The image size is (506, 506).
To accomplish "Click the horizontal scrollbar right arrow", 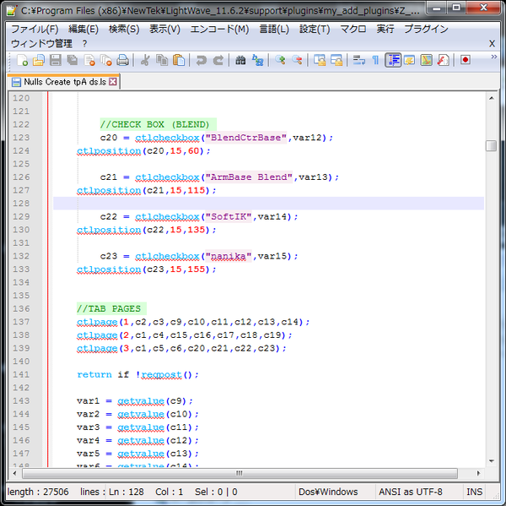I will (478, 473).
